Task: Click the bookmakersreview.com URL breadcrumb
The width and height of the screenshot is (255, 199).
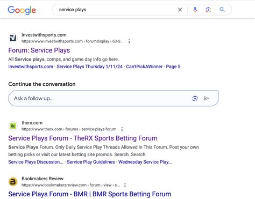Action: point(70,185)
